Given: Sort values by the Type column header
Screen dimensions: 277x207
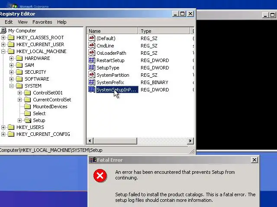Looking at the screenshot, I should pyautogui.click(x=164, y=31).
